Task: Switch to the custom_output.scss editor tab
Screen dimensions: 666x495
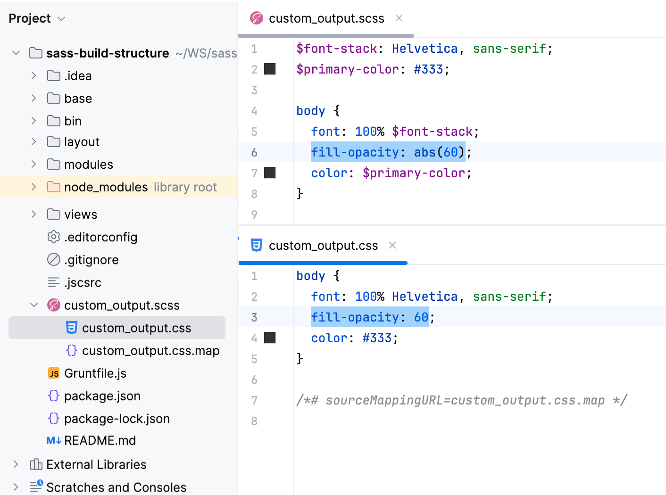Action: pos(326,18)
